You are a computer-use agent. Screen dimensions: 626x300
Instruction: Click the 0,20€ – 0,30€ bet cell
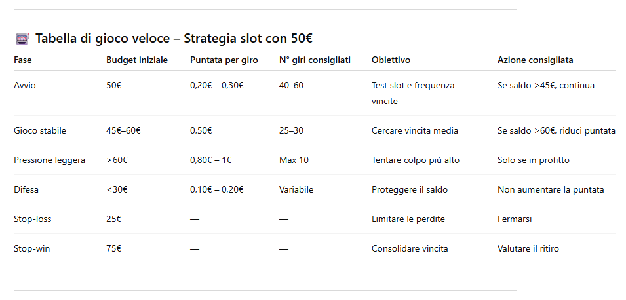coord(216,86)
